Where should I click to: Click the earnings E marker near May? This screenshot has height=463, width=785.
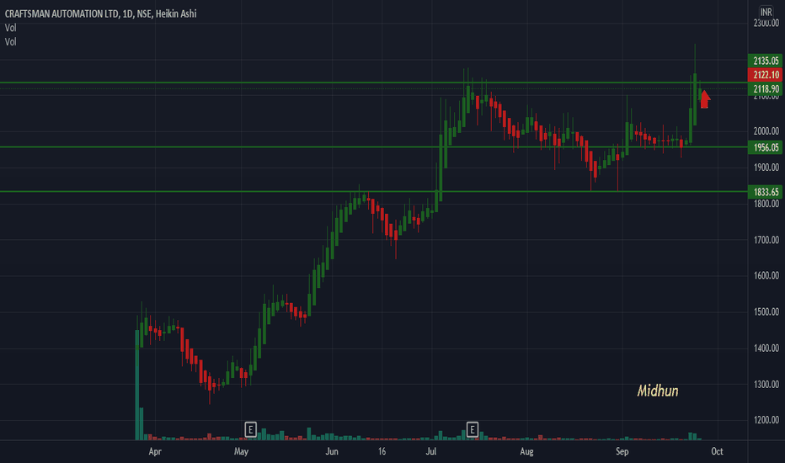(250, 429)
